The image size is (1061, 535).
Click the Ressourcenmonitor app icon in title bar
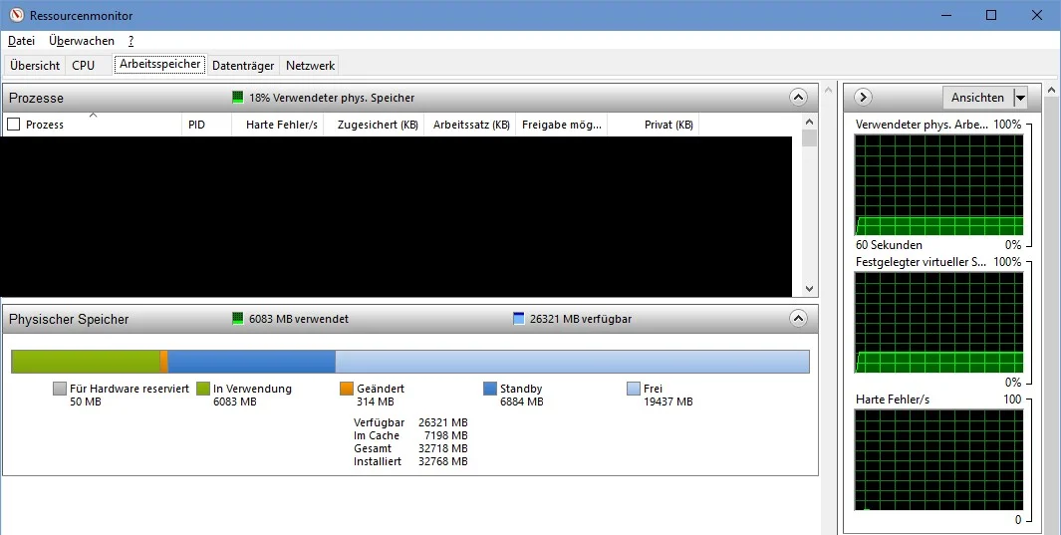pos(16,15)
